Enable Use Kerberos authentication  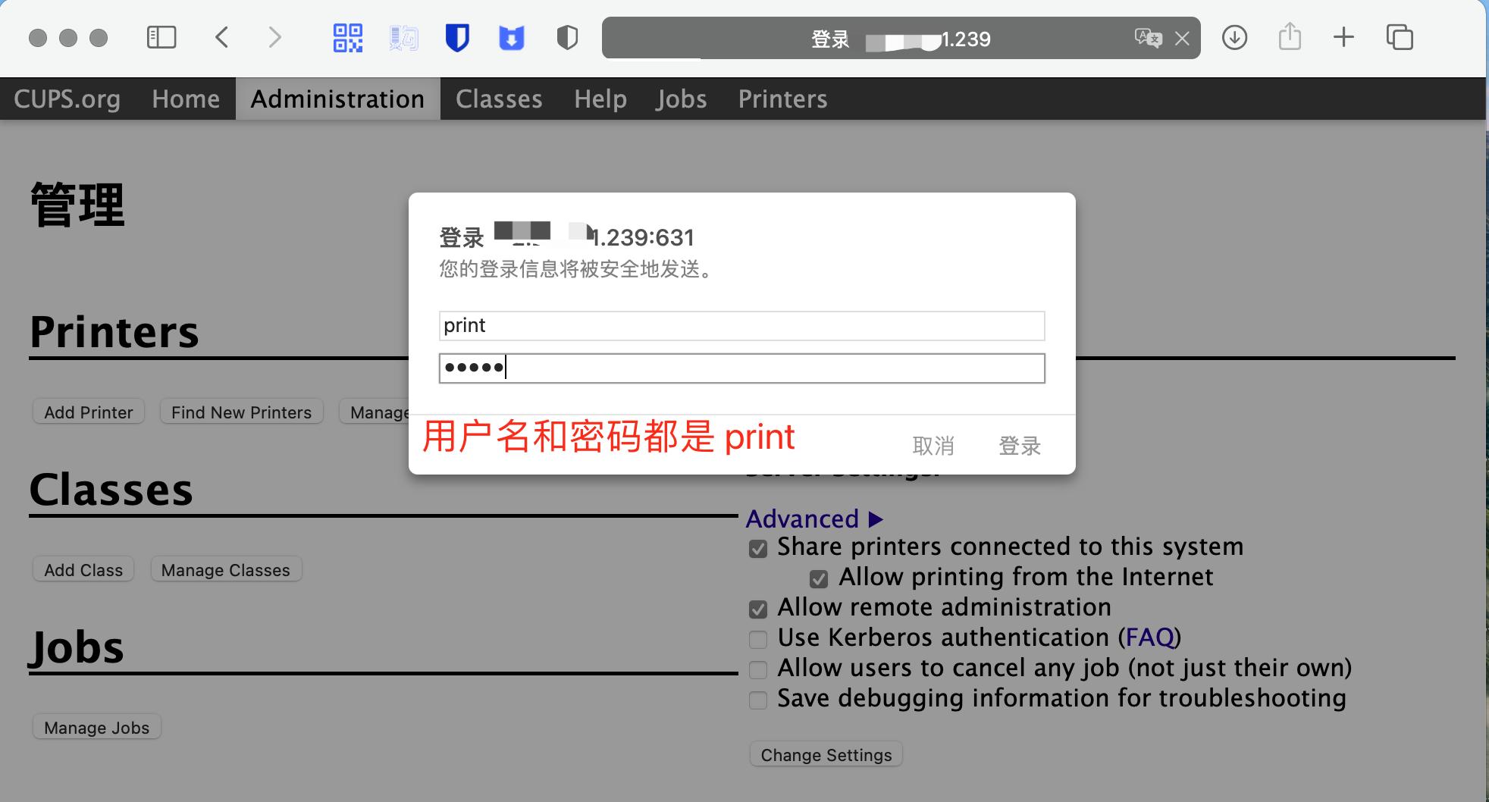(759, 639)
